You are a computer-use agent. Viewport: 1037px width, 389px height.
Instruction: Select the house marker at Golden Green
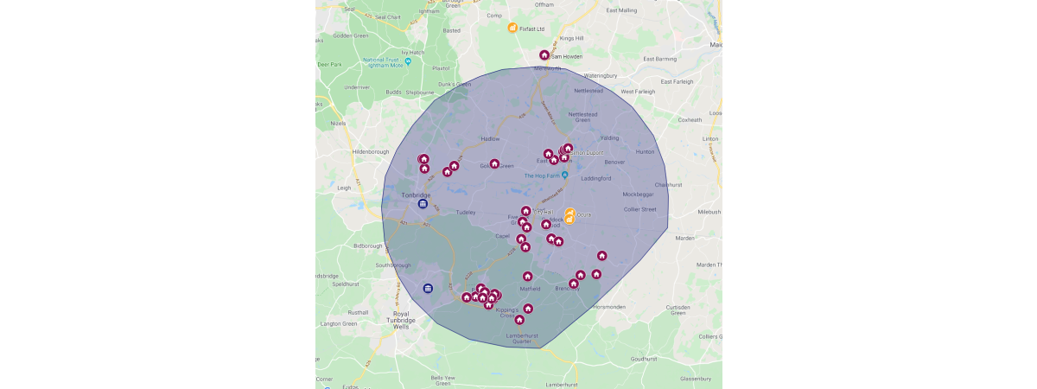[x=494, y=163]
